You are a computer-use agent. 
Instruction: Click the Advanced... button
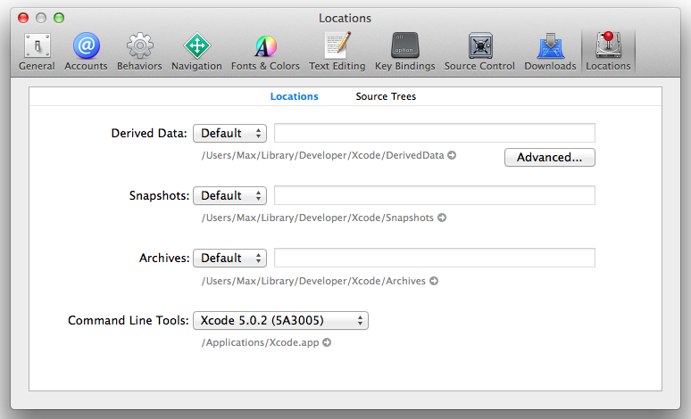point(550,157)
